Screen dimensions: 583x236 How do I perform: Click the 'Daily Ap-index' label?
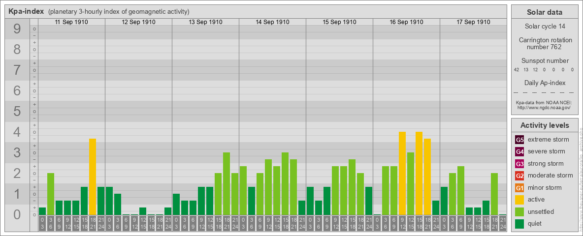(545, 83)
